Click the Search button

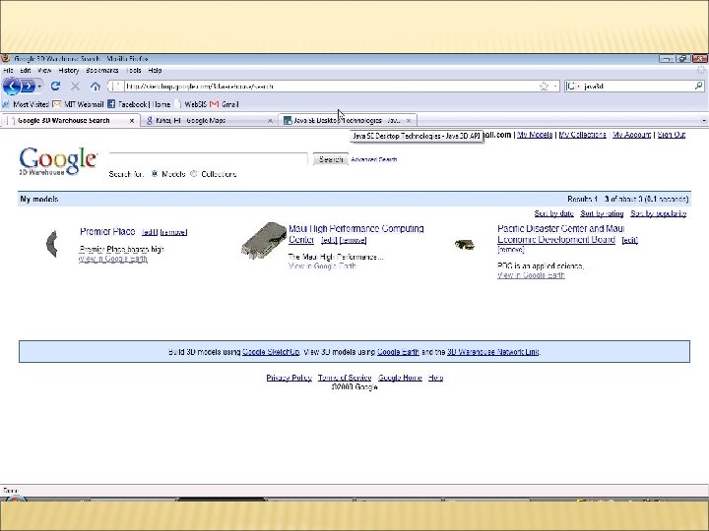click(x=331, y=159)
